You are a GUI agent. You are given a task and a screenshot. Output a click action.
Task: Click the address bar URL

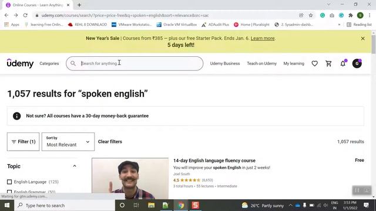coord(125,15)
